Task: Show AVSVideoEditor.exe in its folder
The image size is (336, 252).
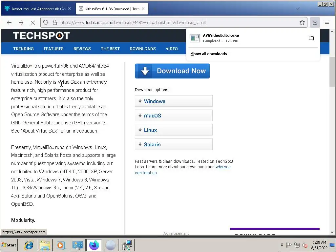Action: 311,38
